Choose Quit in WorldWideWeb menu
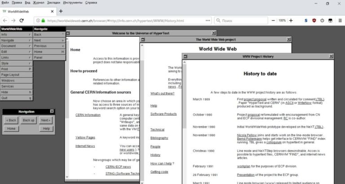This screenshot has height=184, width=345. pos(17,98)
